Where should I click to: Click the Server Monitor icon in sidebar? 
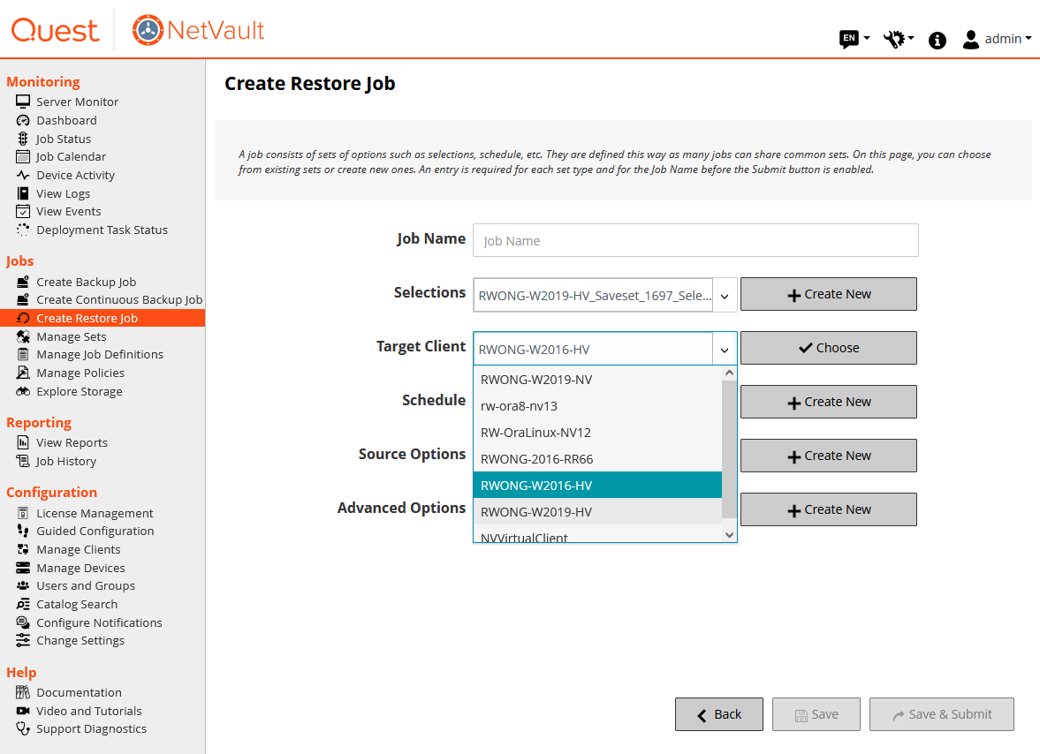pyautogui.click(x=23, y=102)
